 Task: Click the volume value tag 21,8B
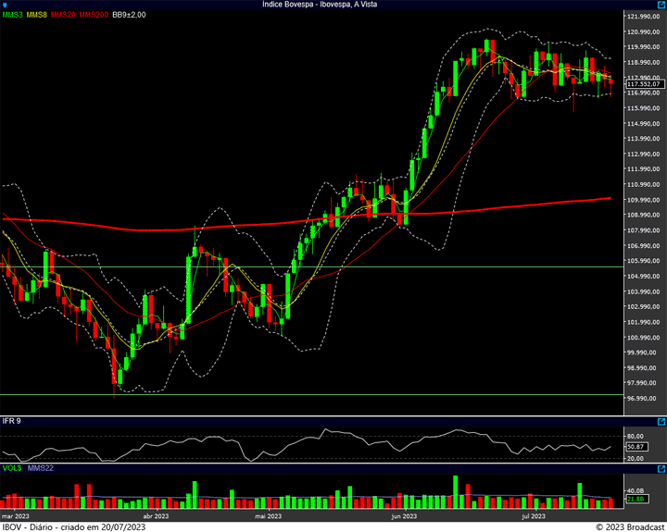tap(635, 500)
